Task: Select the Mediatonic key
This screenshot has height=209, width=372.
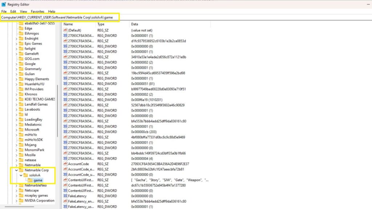Action: click(33, 124)
